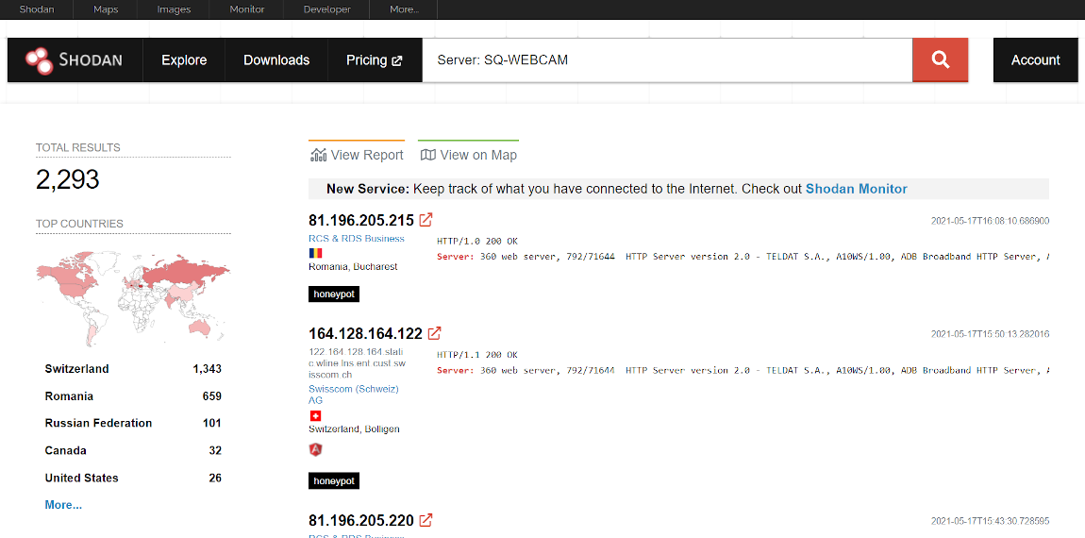1085x538 pixels.
Task: Open the Shodan tab in top bar
Action: (37, 9)
